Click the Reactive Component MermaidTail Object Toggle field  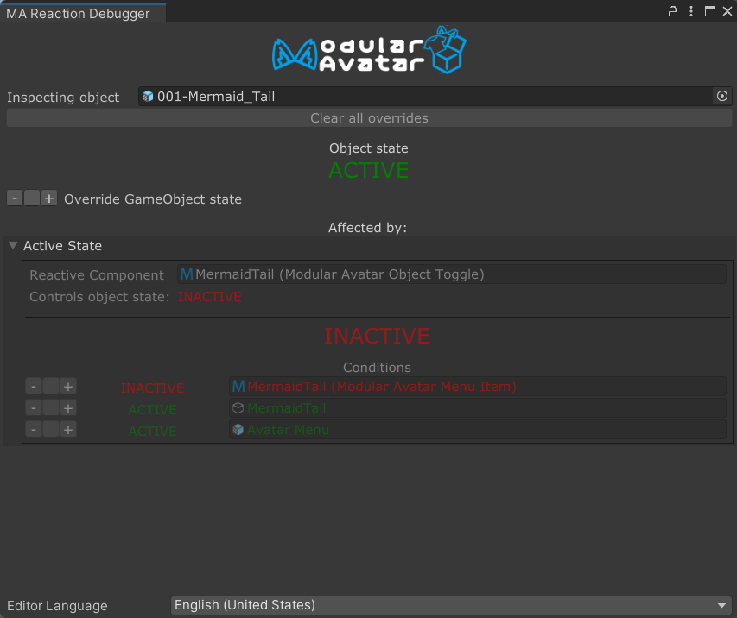(452, 274)
